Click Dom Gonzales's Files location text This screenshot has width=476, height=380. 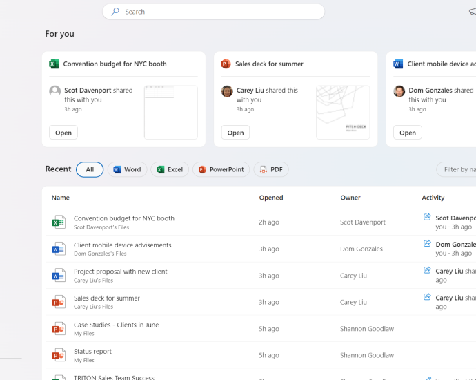[100, 254]
